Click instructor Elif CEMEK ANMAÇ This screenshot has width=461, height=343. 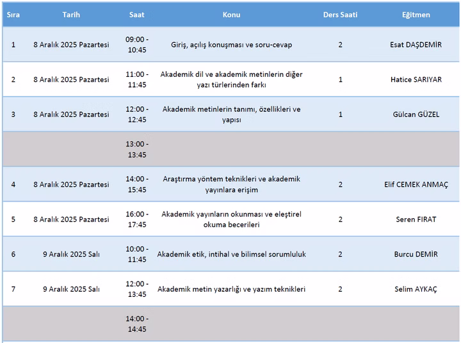416,184
